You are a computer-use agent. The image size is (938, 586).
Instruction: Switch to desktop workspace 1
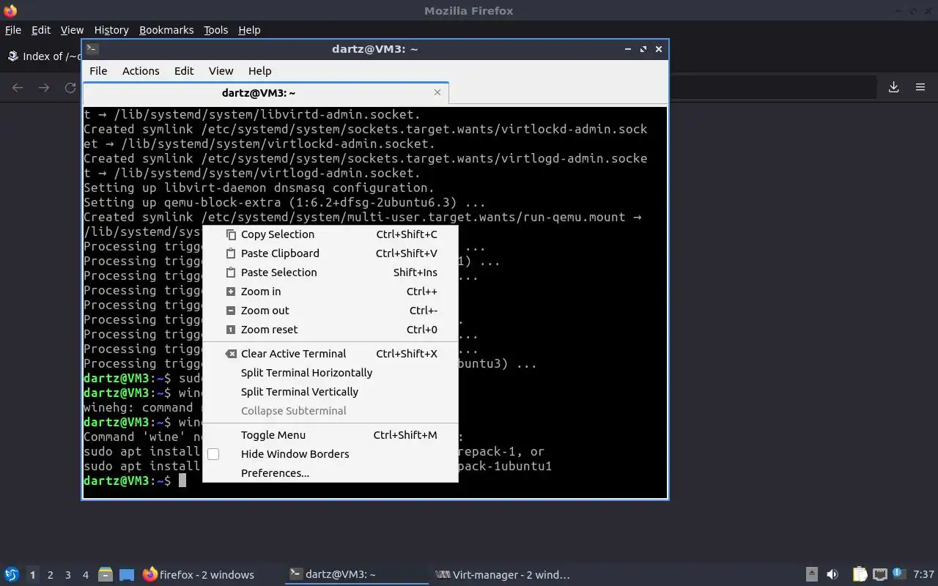click(32, 575)
